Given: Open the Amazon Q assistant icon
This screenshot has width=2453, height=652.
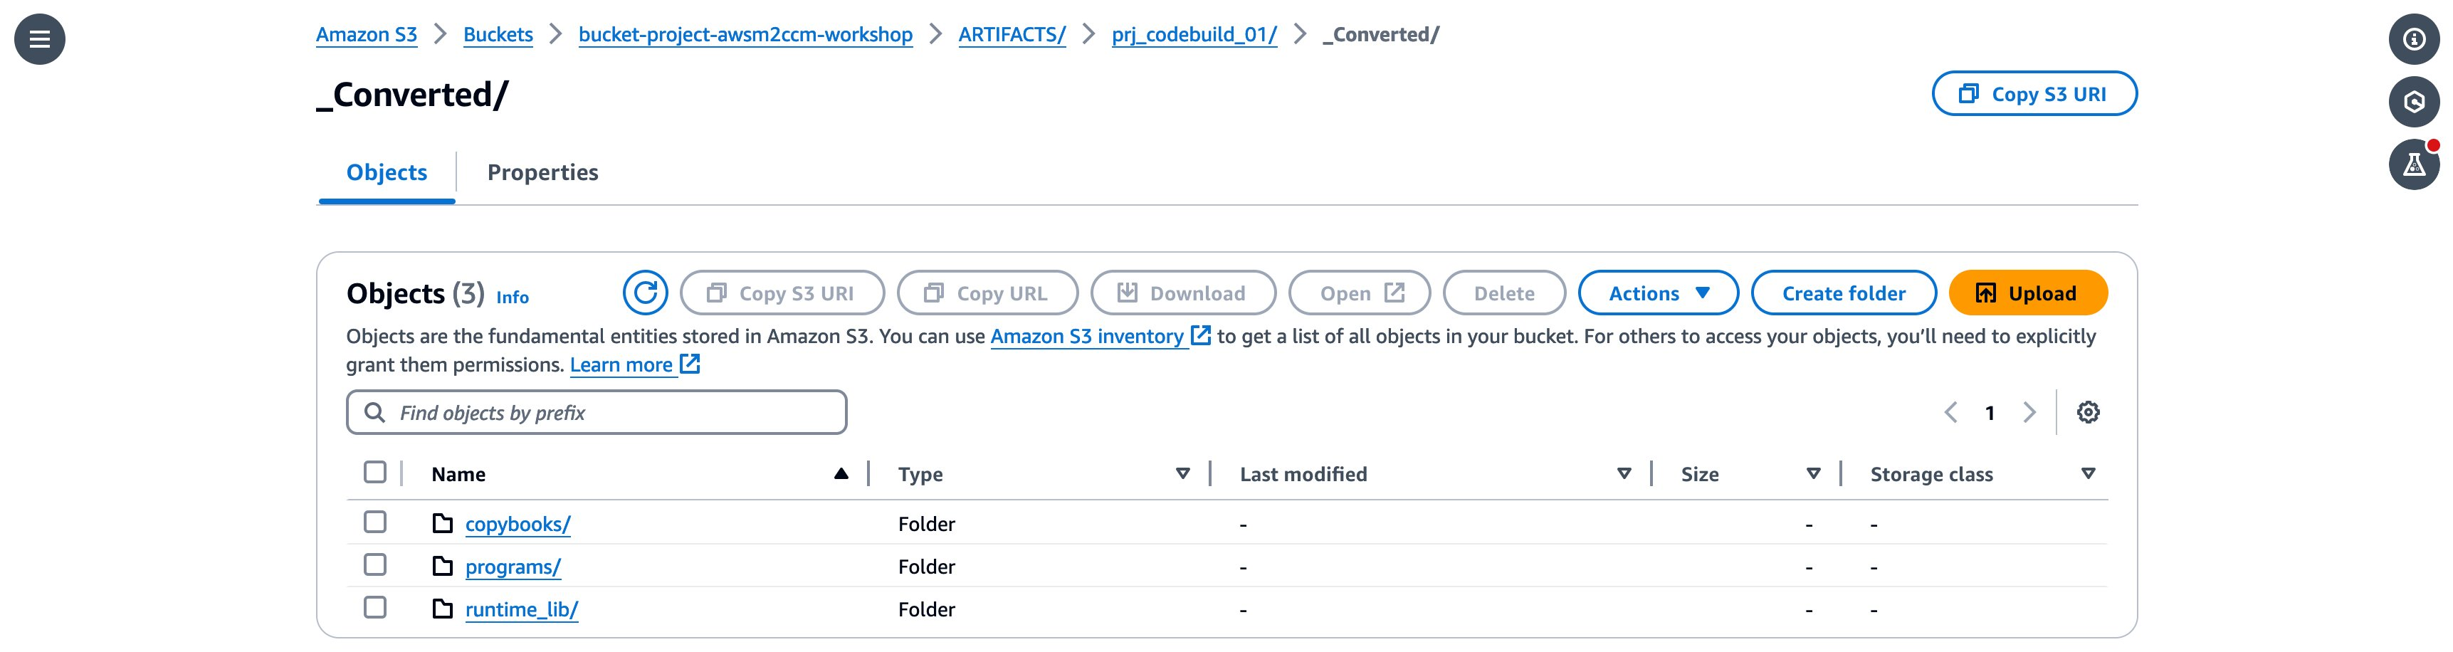Looking at the screenshot, I should coord(2416,102).
